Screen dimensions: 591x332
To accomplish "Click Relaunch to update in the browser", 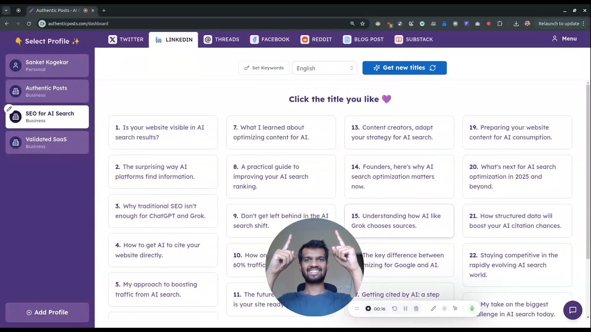I will pyautogui.click(x=559, y=24).
